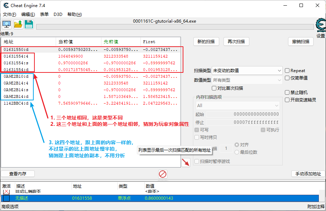
Task: Open Cheat Engine settings logo icon
Action: click(321, 25)
